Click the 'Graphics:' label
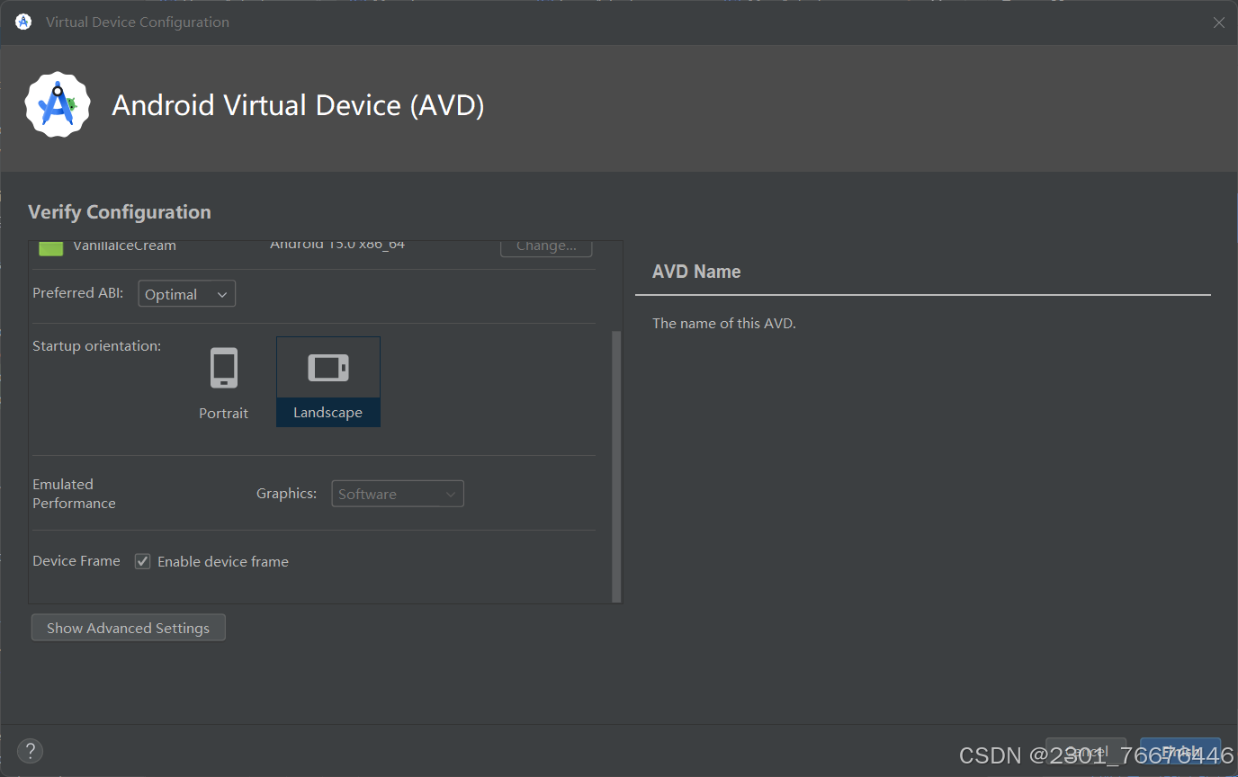This screenshot has width=1238, height=777. [286, 493]
